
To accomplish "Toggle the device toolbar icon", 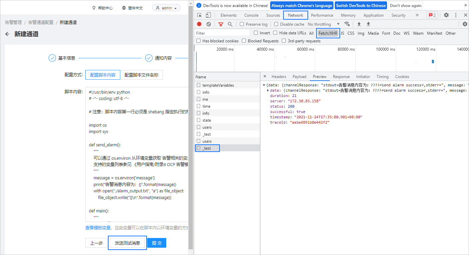I will [208, 15].
